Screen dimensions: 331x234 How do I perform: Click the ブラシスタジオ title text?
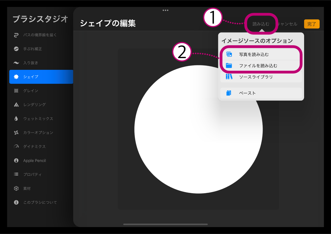(41, 19)
